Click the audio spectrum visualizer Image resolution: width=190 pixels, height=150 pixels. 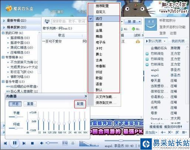(89, 144)
